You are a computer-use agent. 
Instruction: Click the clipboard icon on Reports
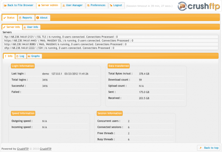pos(20,18)
